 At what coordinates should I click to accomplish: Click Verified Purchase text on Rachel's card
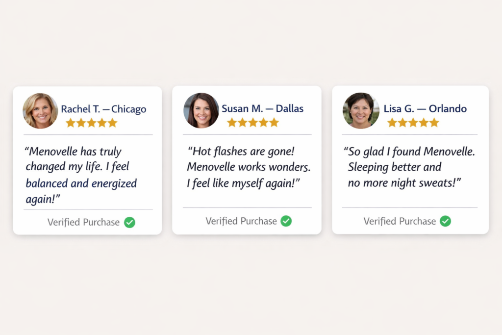pos(83,222)
